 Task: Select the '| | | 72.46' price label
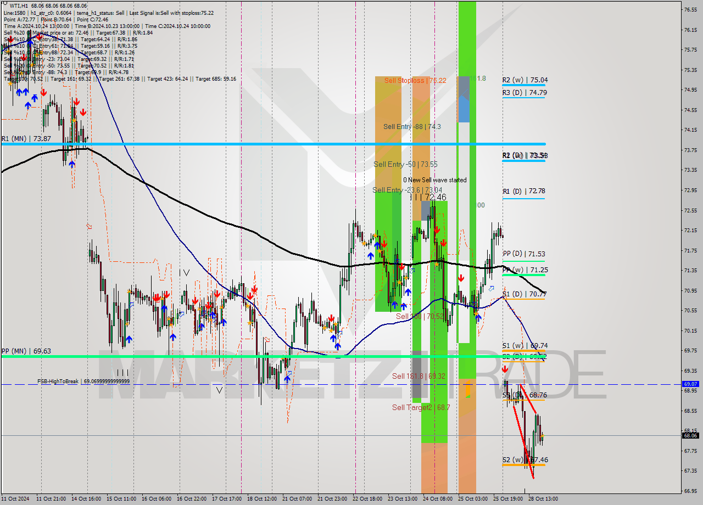428,197
